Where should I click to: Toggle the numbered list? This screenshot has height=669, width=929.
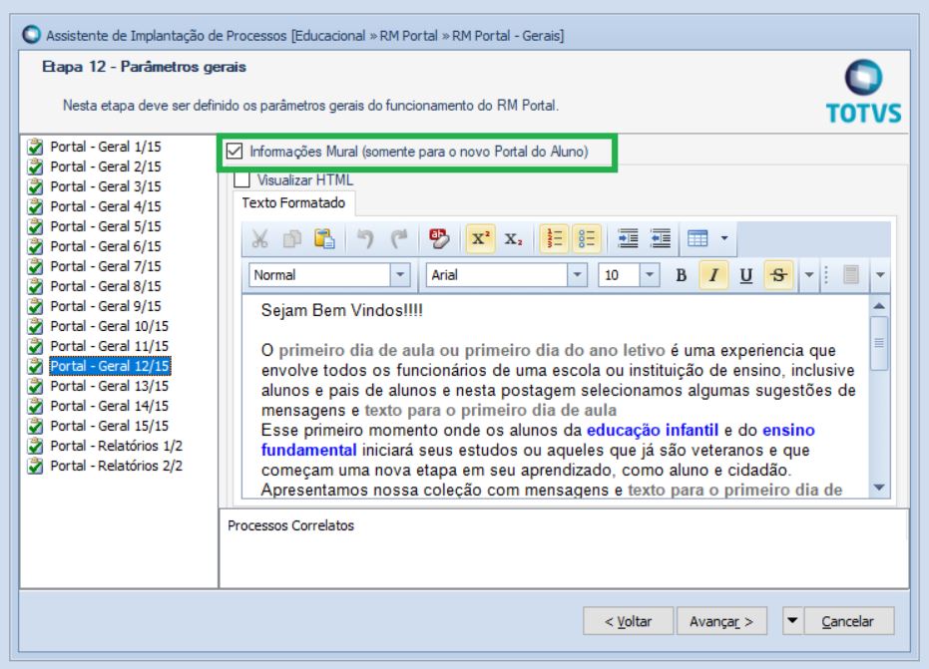(555, 238)
